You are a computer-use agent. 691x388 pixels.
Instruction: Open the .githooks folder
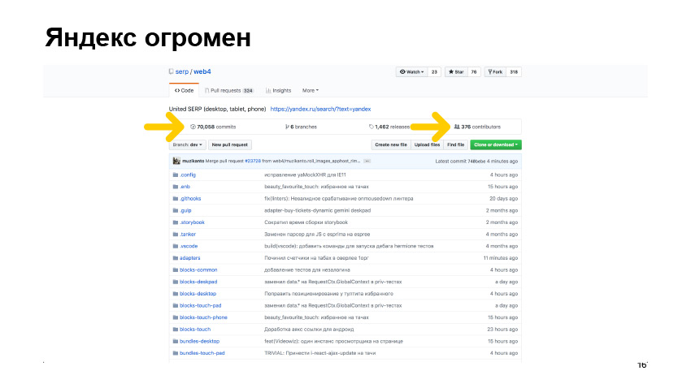click(190, 198)
